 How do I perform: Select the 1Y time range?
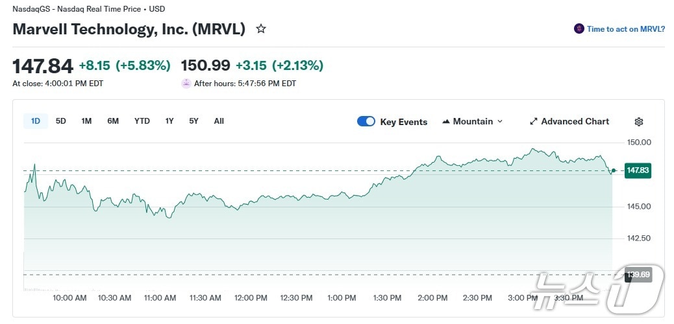coord(169,121)
